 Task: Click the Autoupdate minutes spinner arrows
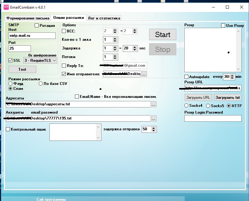(x=232, y=77)
